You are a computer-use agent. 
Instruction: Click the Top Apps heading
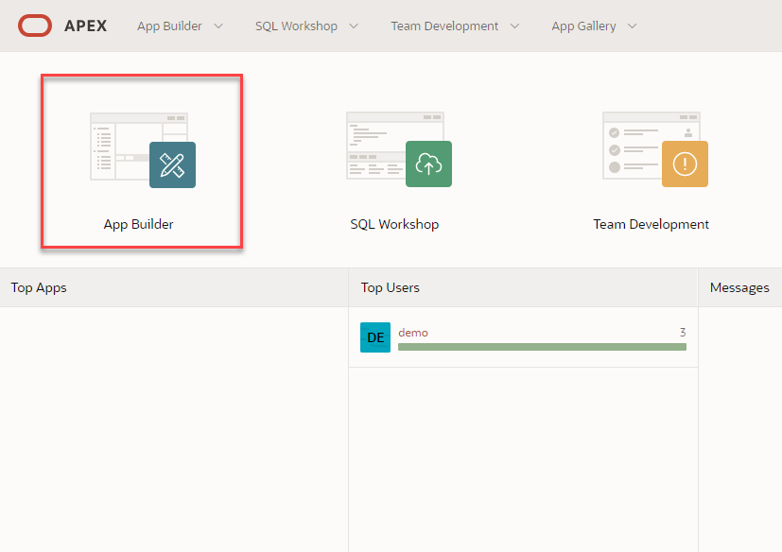click(39, 287)
